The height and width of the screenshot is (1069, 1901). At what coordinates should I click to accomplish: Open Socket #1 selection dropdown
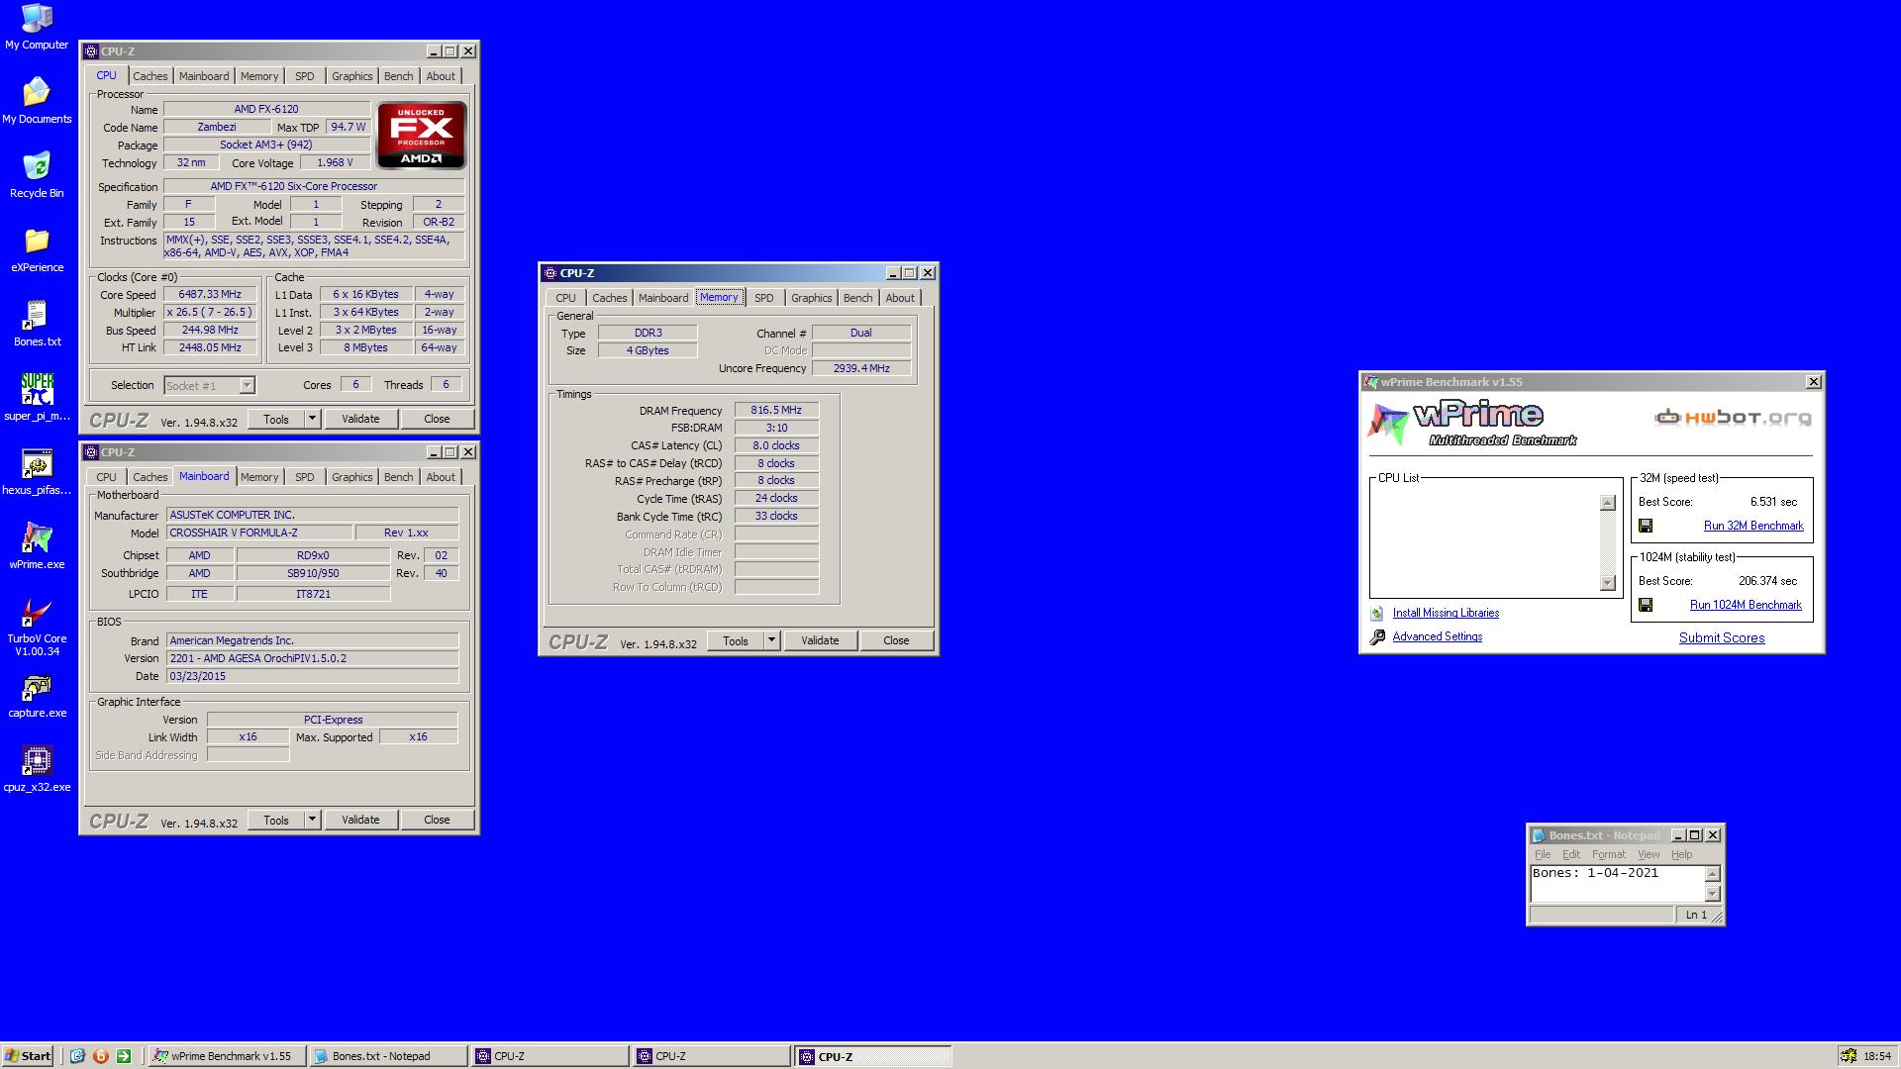247,386
